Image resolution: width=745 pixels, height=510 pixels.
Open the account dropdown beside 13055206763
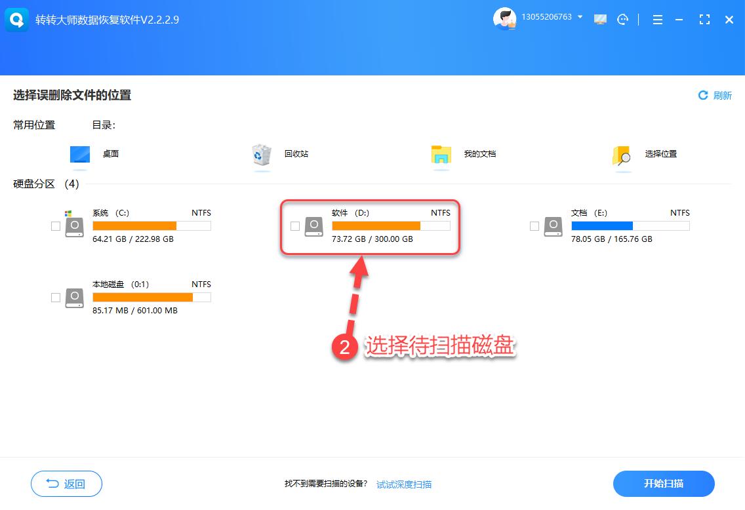[x=580, y=18]
